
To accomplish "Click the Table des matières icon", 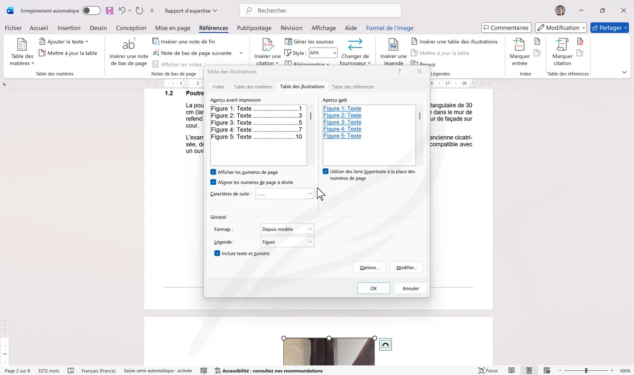I will coord(22,45).
